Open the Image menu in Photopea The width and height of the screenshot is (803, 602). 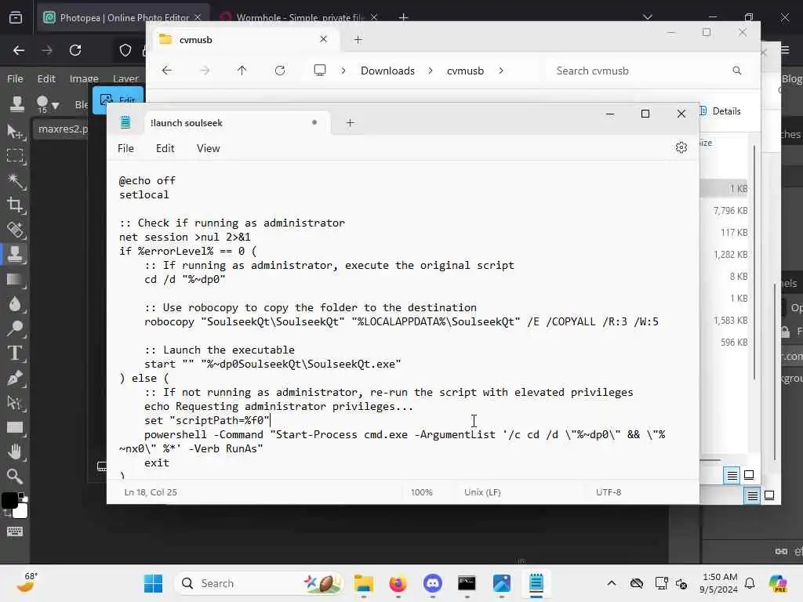coord(84,78)
